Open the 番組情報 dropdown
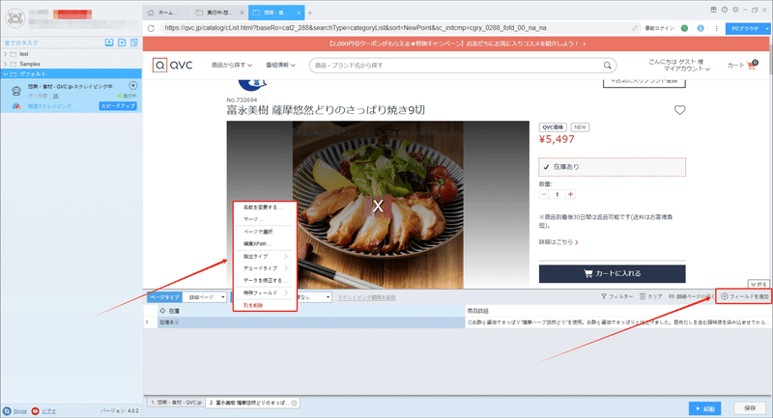 pos(280,65)
